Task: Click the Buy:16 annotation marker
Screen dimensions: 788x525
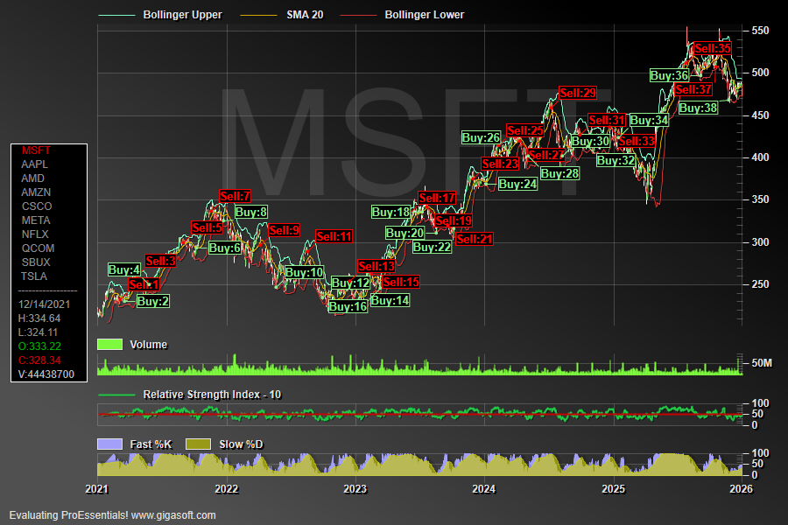Action: click(348, 306)
